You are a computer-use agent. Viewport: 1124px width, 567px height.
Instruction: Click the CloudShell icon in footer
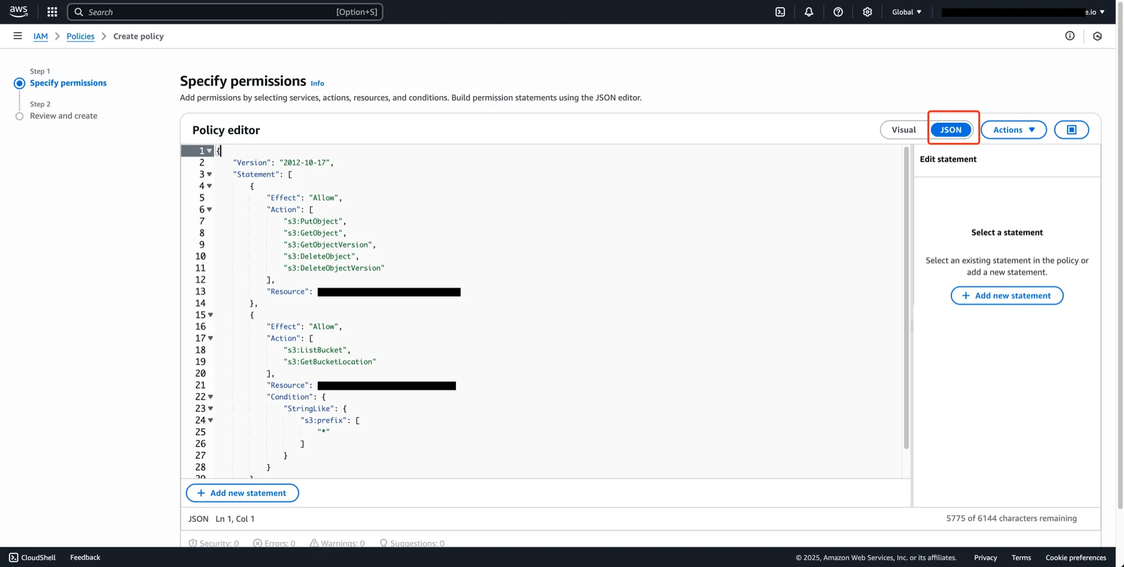click(13, 558)
